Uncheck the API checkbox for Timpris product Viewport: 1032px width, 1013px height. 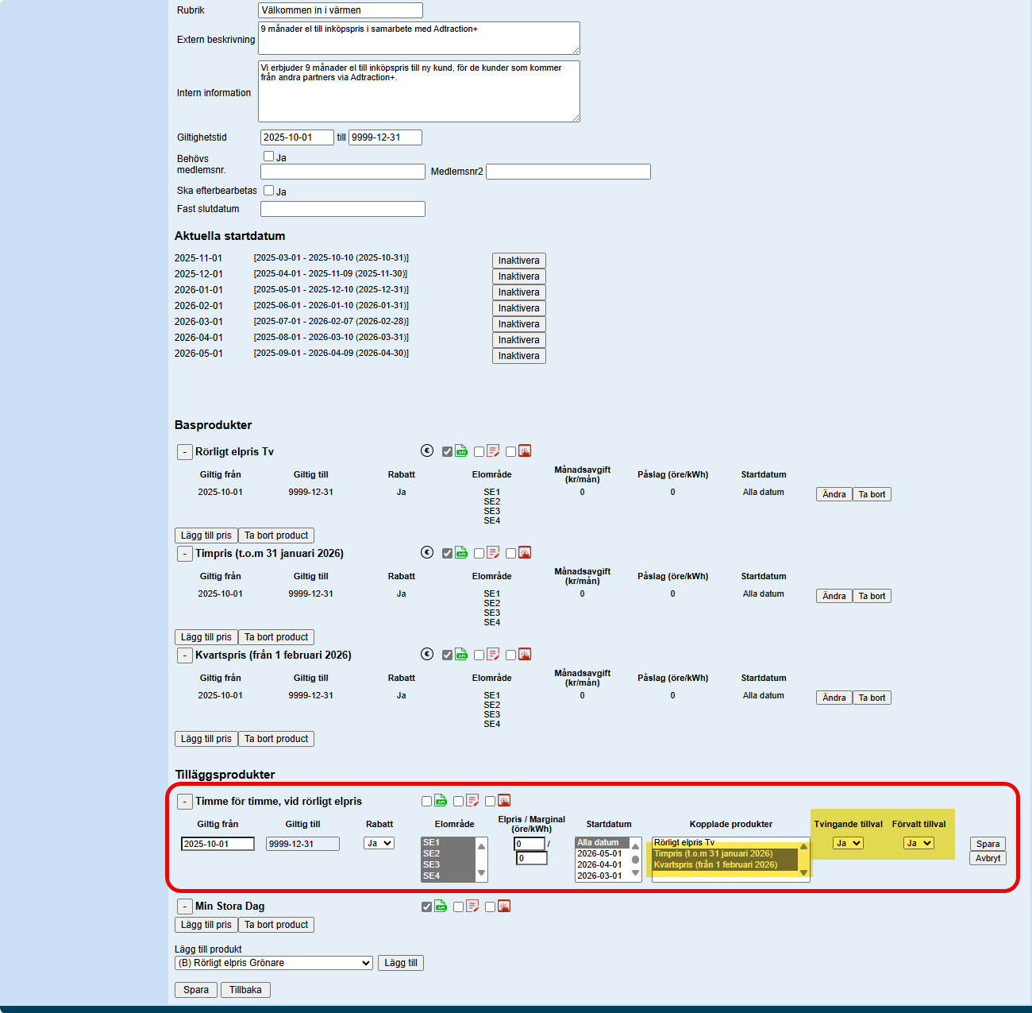point(447,554)
